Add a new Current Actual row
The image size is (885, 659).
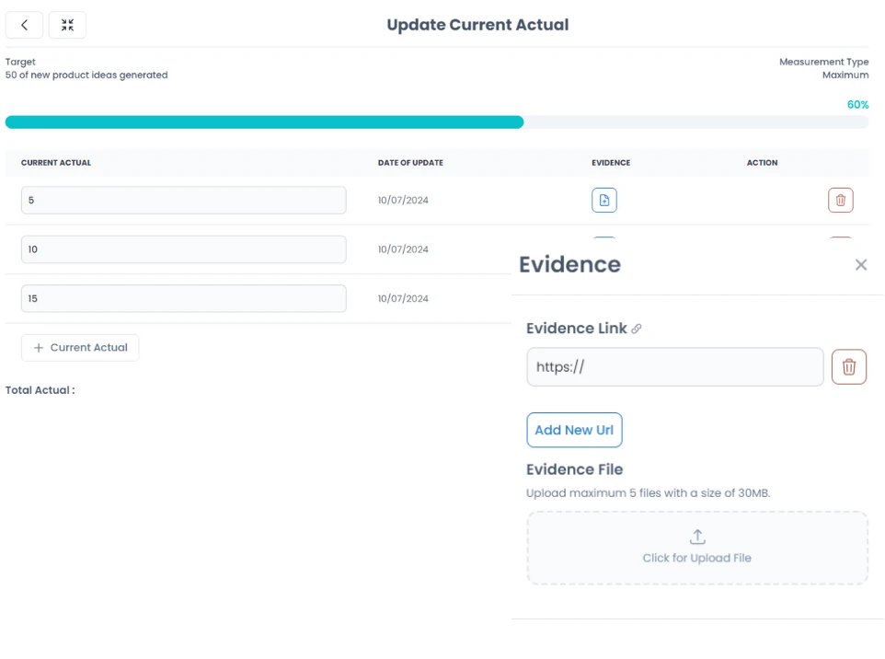pyautogui.click(x=80, y=348)
